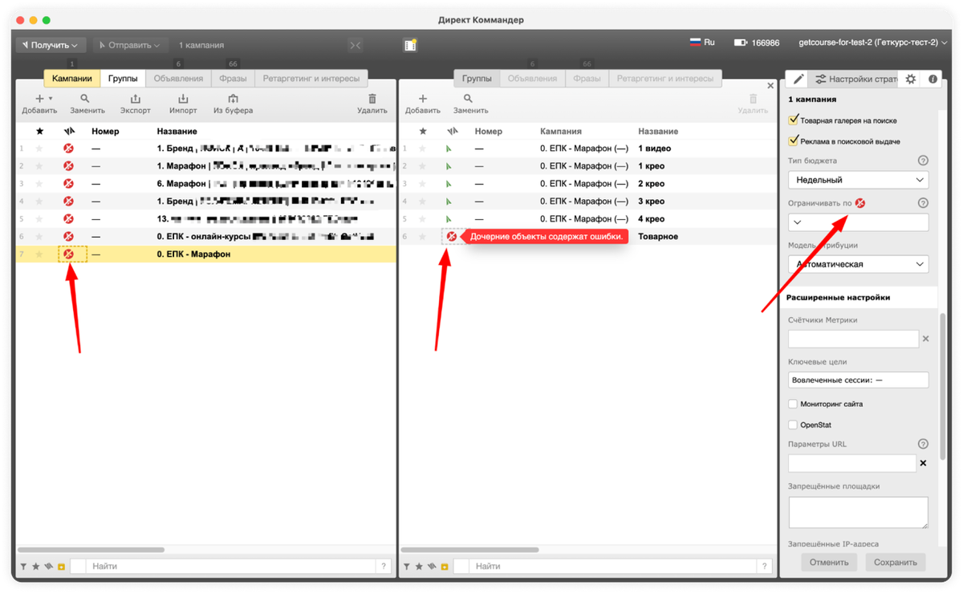This screenshot has width=963, height=594.
Task: Click the Сохранить button
Action: pyautogui.click(x=896, y=562)
